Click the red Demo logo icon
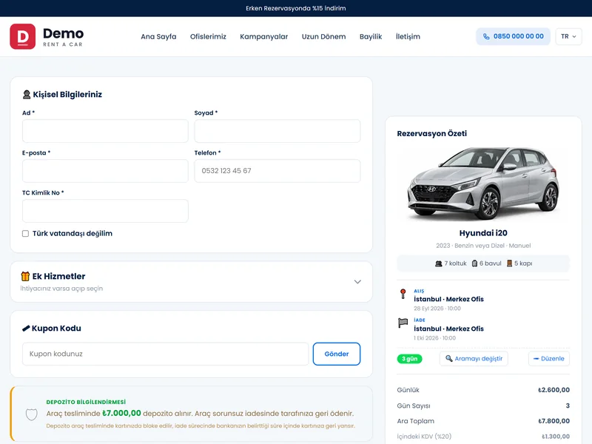This screenshot has width=592, height=444. pos(23,36)
